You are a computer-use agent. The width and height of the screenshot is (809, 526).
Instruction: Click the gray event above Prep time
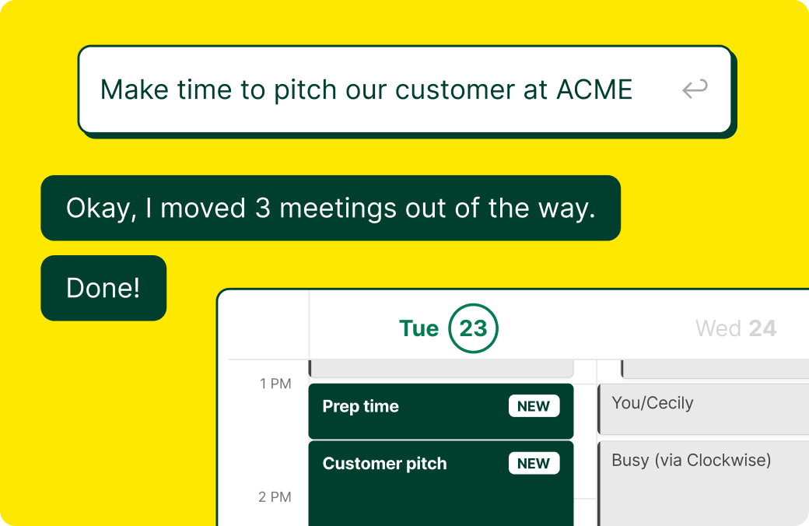(x=441, y=367)
